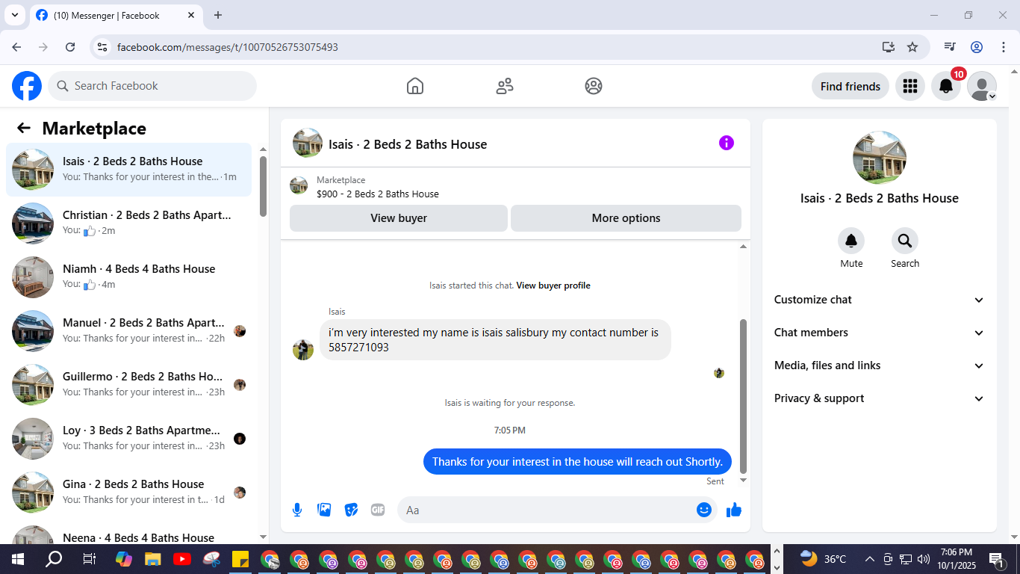This screenshot has height=574, width=1020.
Task: Expand the Privacy & support section
Action: (880, 398)
